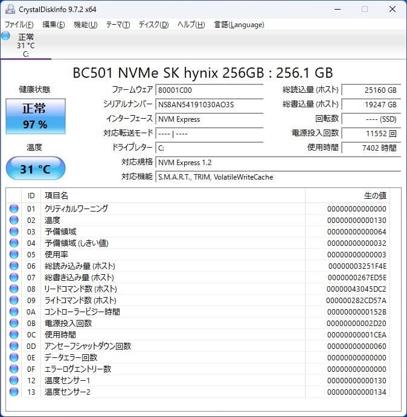The width and height of the screenshot is (407, 417).
Task: Click the interface field NVM Express
Action: coord(209,119)
